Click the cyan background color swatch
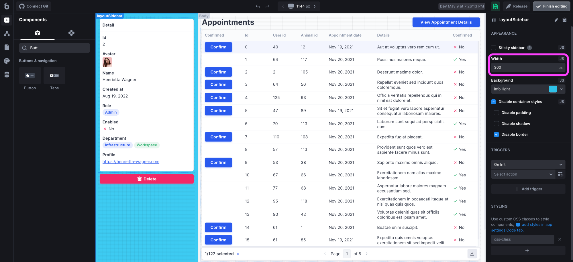The width and height of the screenshot is (573, 262). (553, 89)
